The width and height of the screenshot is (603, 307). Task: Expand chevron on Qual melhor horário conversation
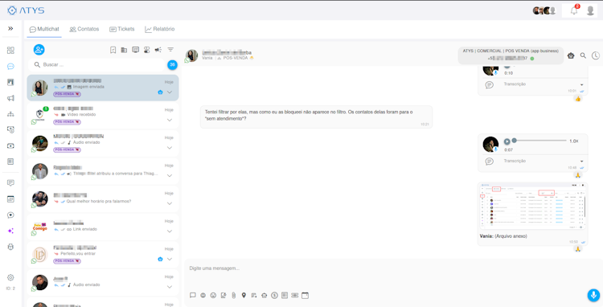(x=170, y=203)
